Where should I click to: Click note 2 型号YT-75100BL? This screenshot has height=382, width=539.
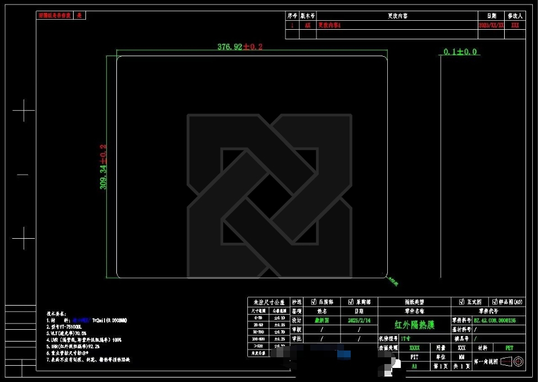[x=64, y=327]
